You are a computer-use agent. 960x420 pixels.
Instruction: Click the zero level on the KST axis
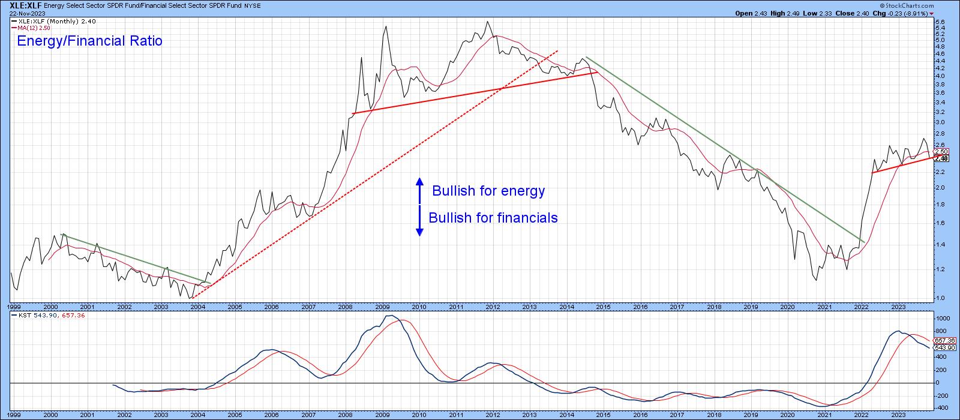(x=938, y=383)
